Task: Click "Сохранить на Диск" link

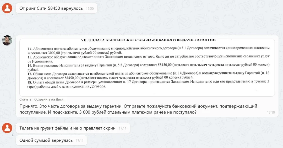Action: point(49,99)
